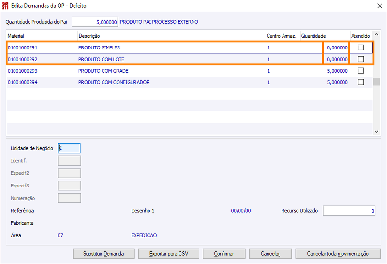Click quantity 0,000000 of PRODUTO SIMPLES

[337, 47]
